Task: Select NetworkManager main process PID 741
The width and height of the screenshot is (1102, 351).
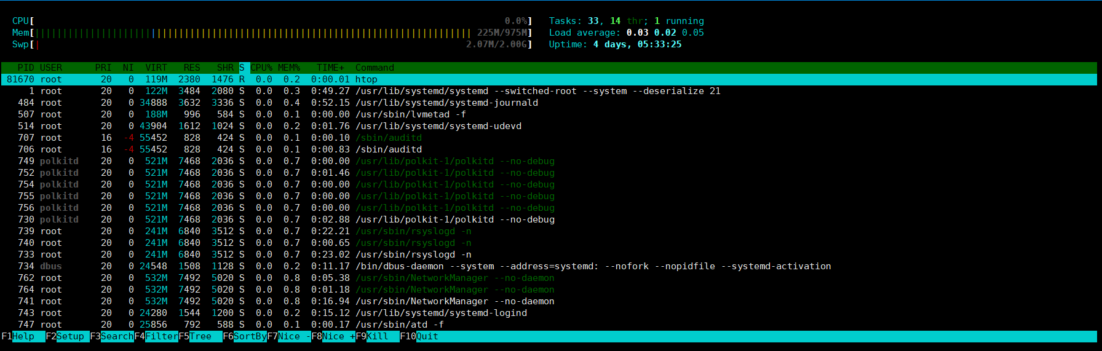Action: (x=549, y=301)
